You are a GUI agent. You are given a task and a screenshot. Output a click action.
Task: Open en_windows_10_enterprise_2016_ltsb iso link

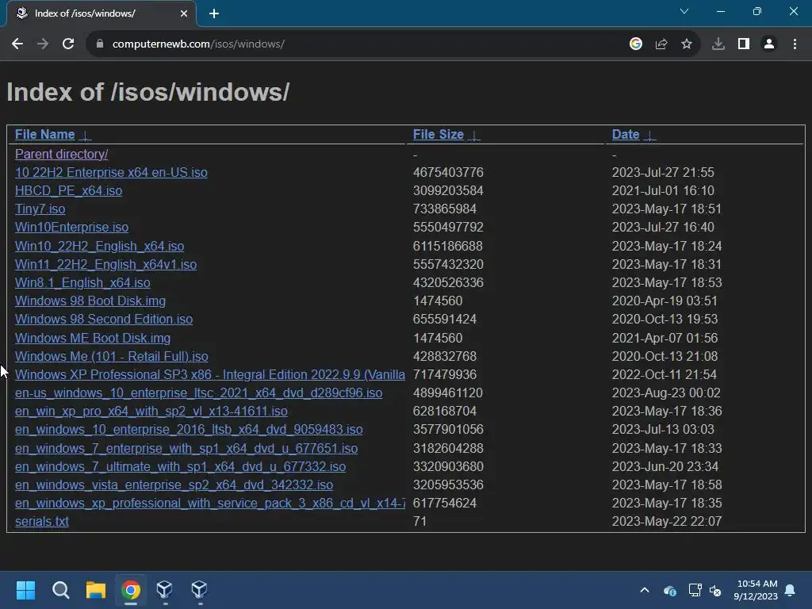(189, 429)
